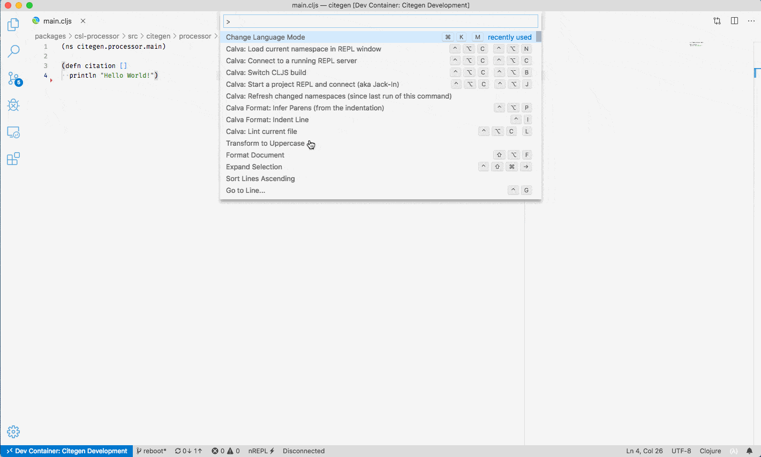
Task: Open the csl-processor breadcrumb segment
Action: point(97,36)
